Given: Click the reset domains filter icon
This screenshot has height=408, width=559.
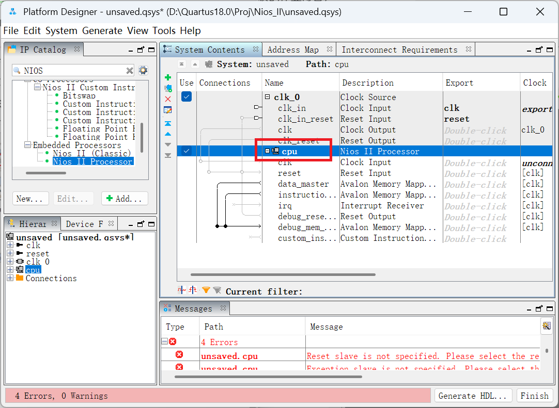Looking at the screenshot, I should pos(193,290).
